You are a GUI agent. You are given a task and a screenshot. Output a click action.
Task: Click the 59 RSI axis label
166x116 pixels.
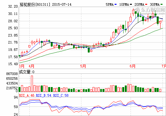(x=16, y=107)
